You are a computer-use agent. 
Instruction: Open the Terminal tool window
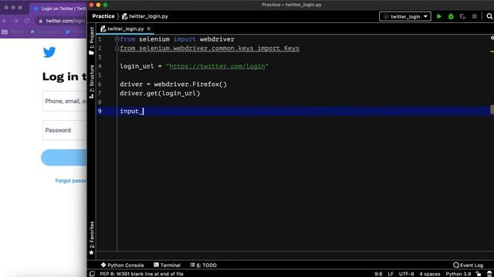(x=167, y=265)
